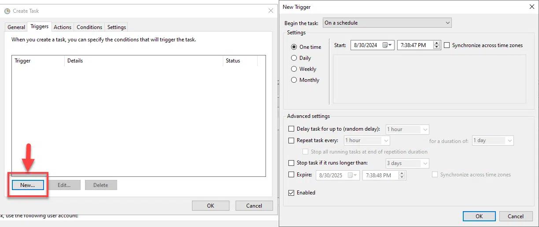The image size is (539, 227).
Task: Tick Synchronize across time zones for Expire
Action: (x=435, y=175)
